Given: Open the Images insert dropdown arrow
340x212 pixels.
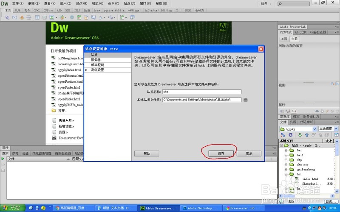Looking at the screenshot, I should click(x=57, y=17).
